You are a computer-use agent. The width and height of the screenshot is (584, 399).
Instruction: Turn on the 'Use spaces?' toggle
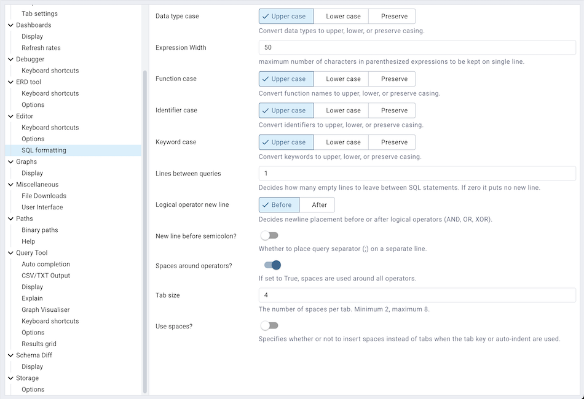pyautogui.click(x=269, y=325)
